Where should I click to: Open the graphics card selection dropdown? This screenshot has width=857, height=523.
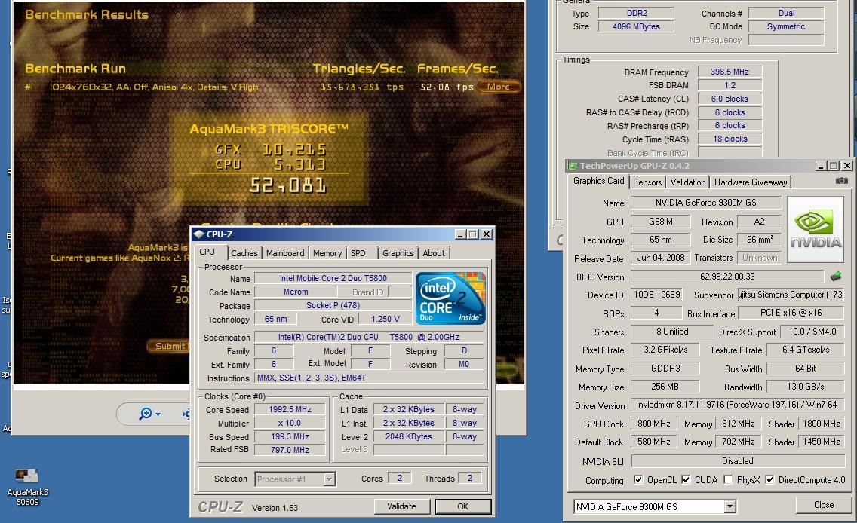click(x=730, y=507)
